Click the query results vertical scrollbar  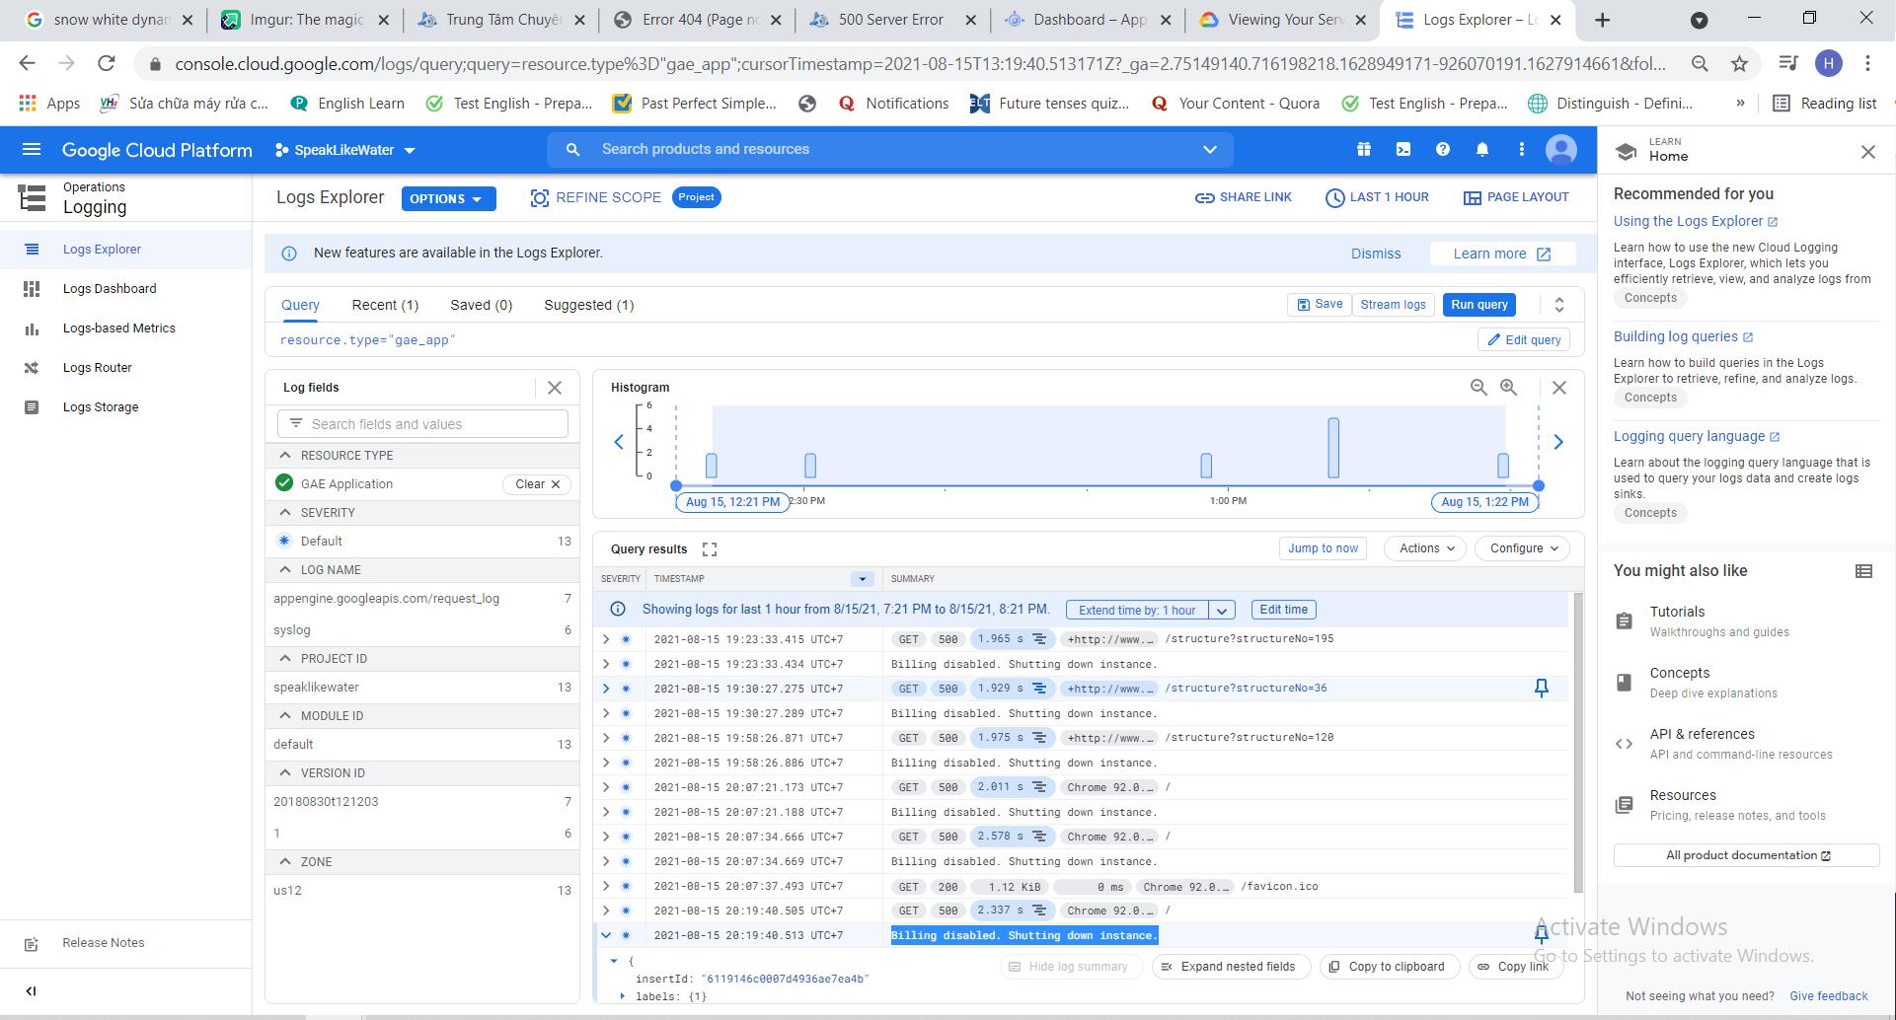1576,743
